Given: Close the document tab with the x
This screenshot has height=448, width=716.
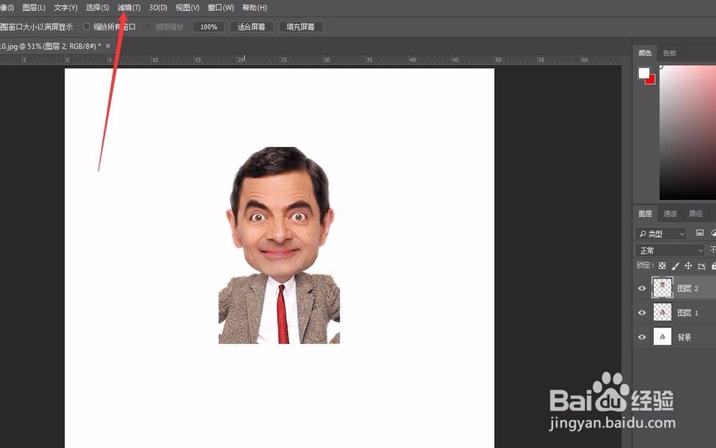Looking at the screenshot, I should 108,46.
